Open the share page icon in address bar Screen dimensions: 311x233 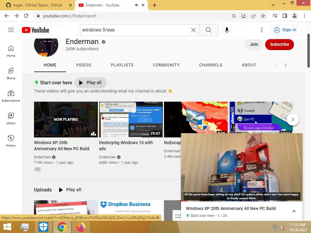(253, 16)
